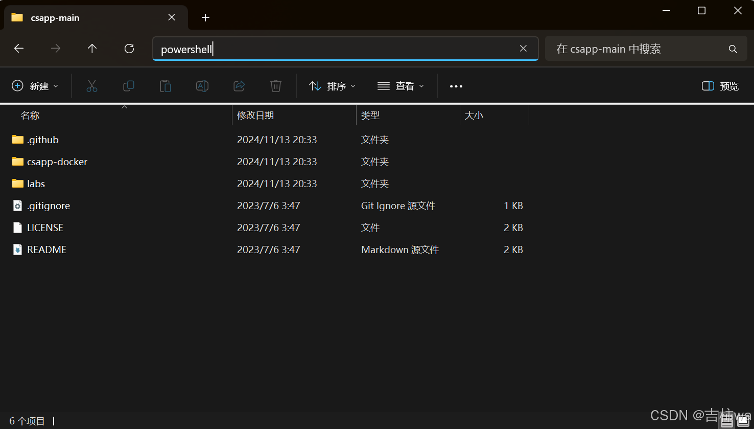Sort files by the 修改日期 column

pos(255,115)
